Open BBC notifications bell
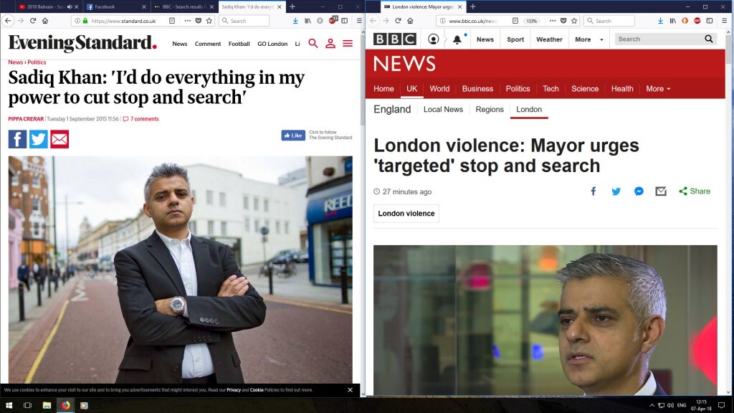734x413 pixels. pyautogui.click(x=457, y=39)
